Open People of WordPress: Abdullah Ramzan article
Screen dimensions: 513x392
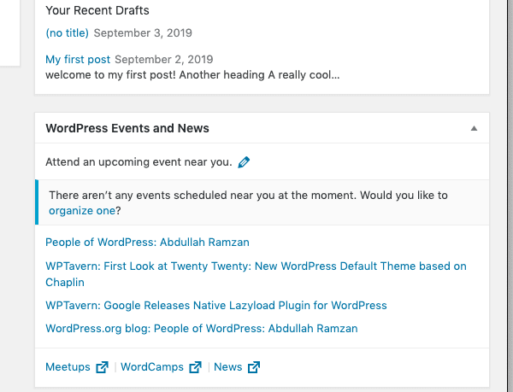point(147,243)
